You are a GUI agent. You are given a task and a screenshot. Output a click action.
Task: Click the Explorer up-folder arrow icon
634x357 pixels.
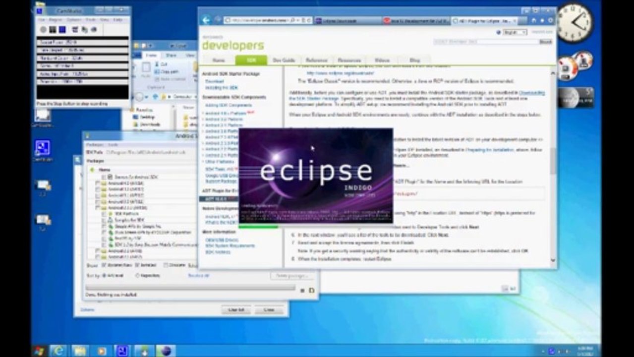pyautogui.click(x=155, y=97)
